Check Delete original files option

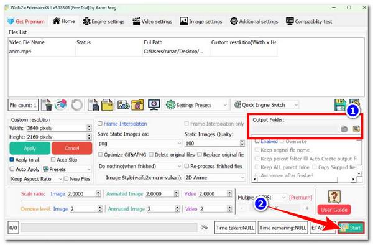tap(151, 155)
